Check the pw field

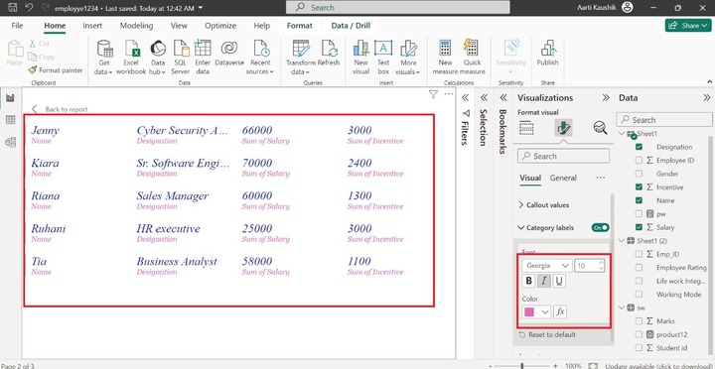(x=639, y=213)
